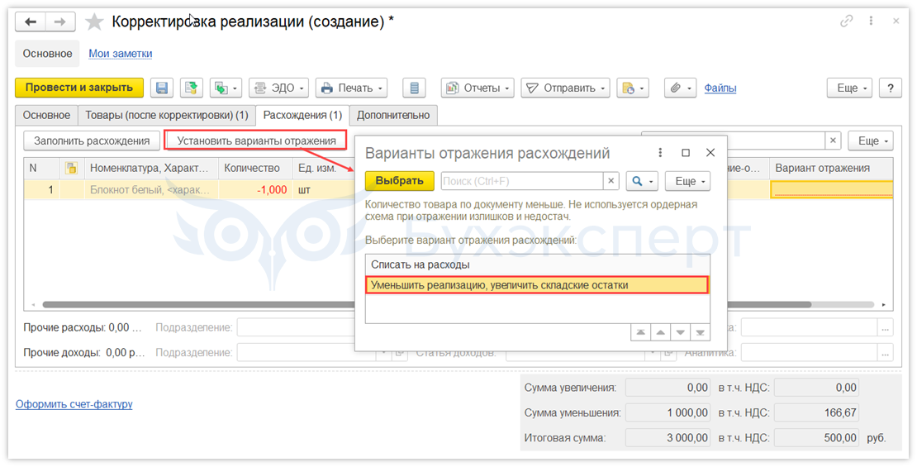
Task: Click the Post document icon
Action: [x=192, y=88]
